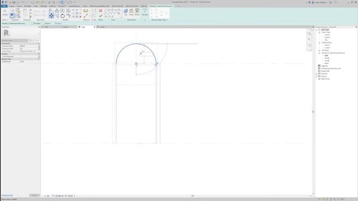Open the work plane Viewer
Screen dimensions: 358x201
tap(137, 12)
